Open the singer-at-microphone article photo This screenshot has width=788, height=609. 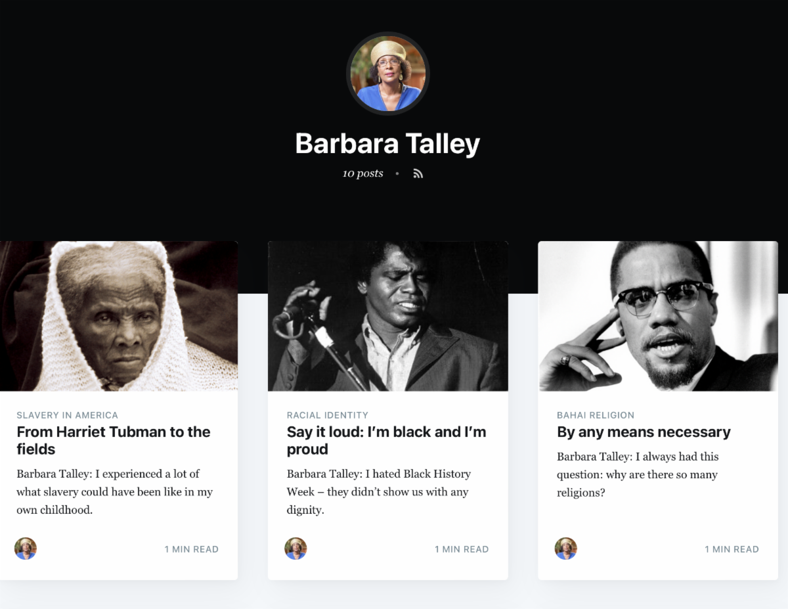(387, 316)
